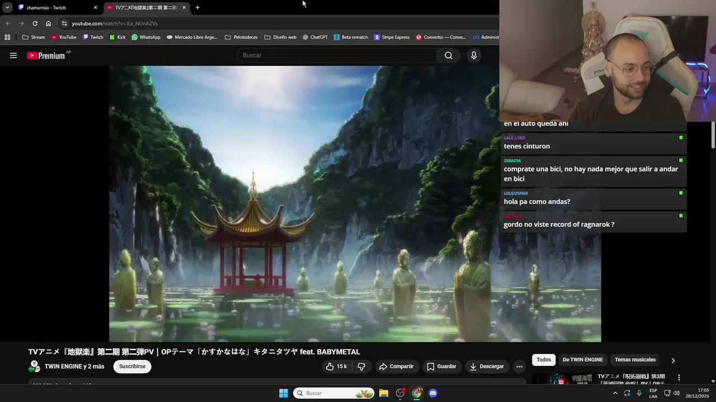Click the Chrome address bar URL
This screenshot has width=716, height=402.
pos(115,23)
